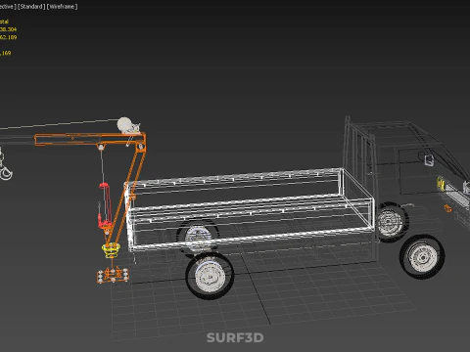
Task: Select the front wheel nearest the camera
Action: (x=422, y=256)
